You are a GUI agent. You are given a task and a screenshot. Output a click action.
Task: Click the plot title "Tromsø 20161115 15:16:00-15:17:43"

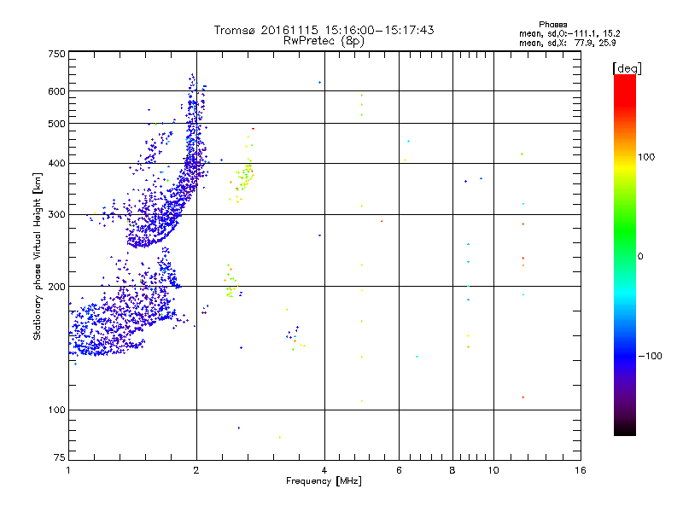[x=324, y=30]
